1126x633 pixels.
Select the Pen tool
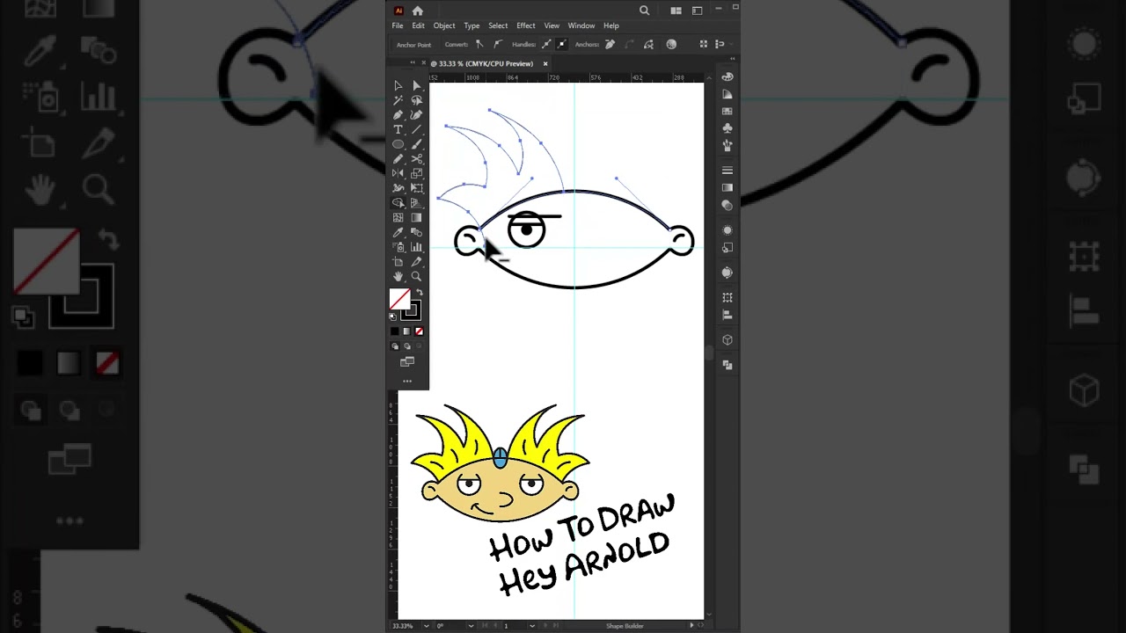(398, 114)
